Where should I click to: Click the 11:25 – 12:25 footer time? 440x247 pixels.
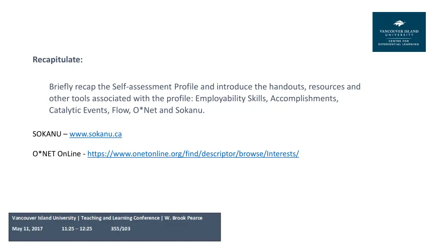point(77,229)
